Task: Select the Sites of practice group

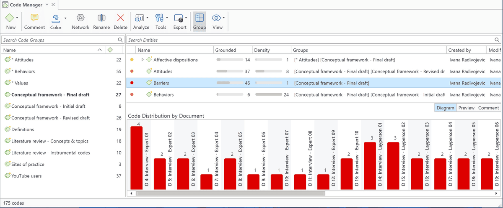Action: click(x=63, y=165)
